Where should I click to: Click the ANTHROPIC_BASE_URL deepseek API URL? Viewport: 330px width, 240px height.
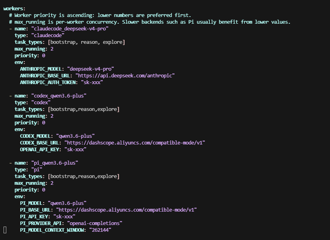point(125,76)
